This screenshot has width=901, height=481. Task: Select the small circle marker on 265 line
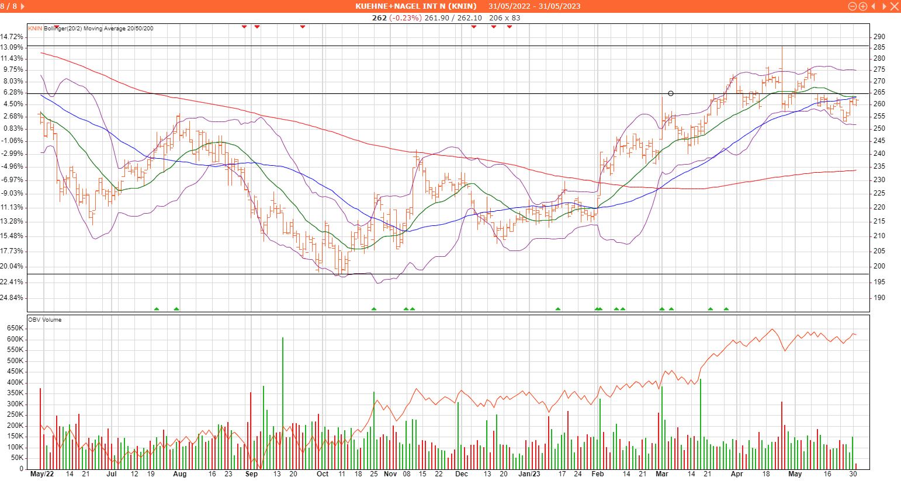pyautogui.click(x=670, y=93)
